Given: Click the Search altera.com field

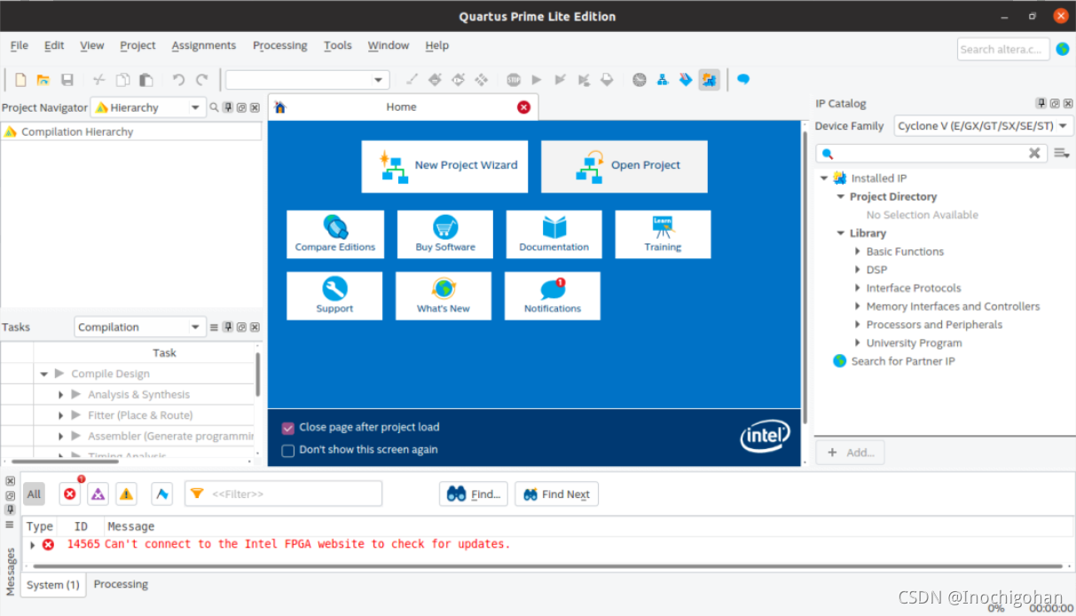Looking at the screenshot, I should [1003, 50].
